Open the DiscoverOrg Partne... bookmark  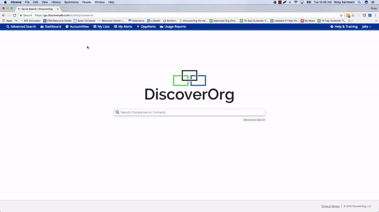[x=193, y=20]
